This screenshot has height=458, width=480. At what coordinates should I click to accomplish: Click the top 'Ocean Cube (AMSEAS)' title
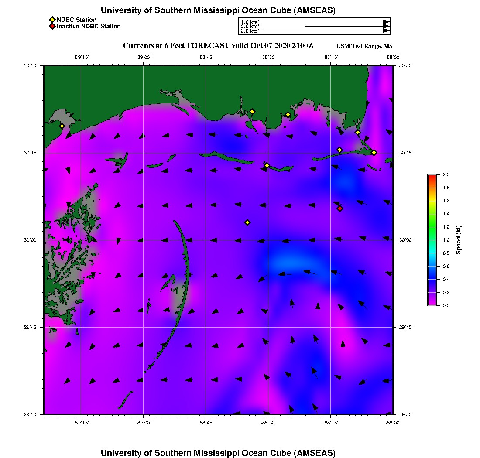tap(218, 10)
